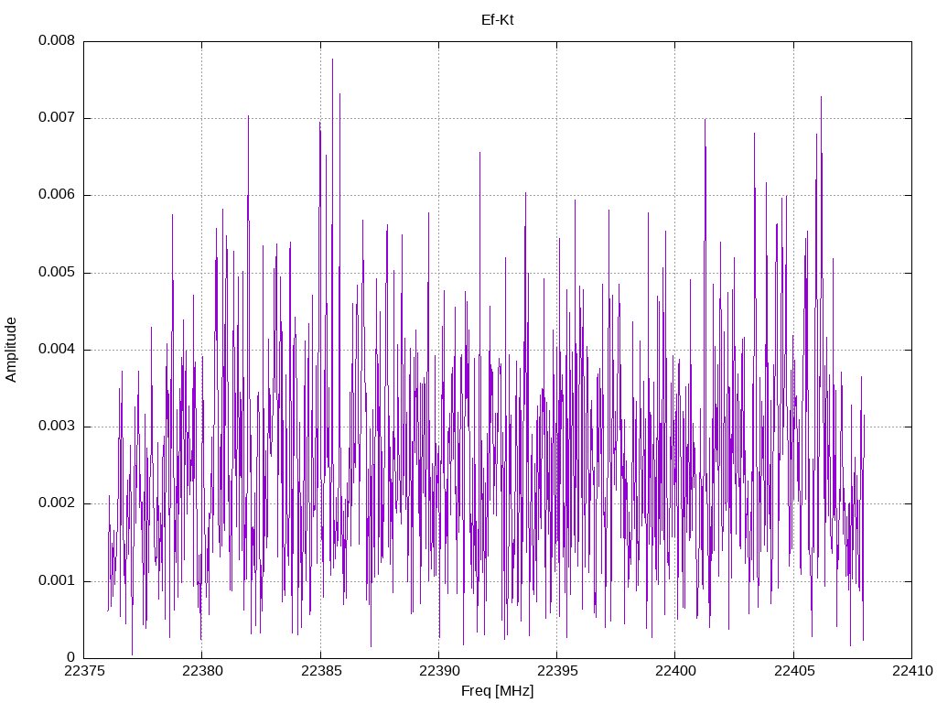Viewport: 937px width, 703px height.
Task: Click the y-axis tick label 0.008
Action: (x=57, y=40)
